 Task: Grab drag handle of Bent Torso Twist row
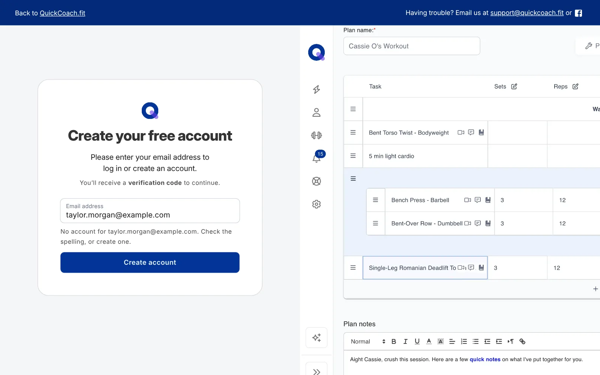(x=353, y=132)
